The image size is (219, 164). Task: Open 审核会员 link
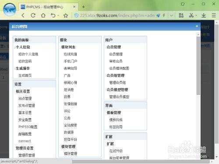116,61
